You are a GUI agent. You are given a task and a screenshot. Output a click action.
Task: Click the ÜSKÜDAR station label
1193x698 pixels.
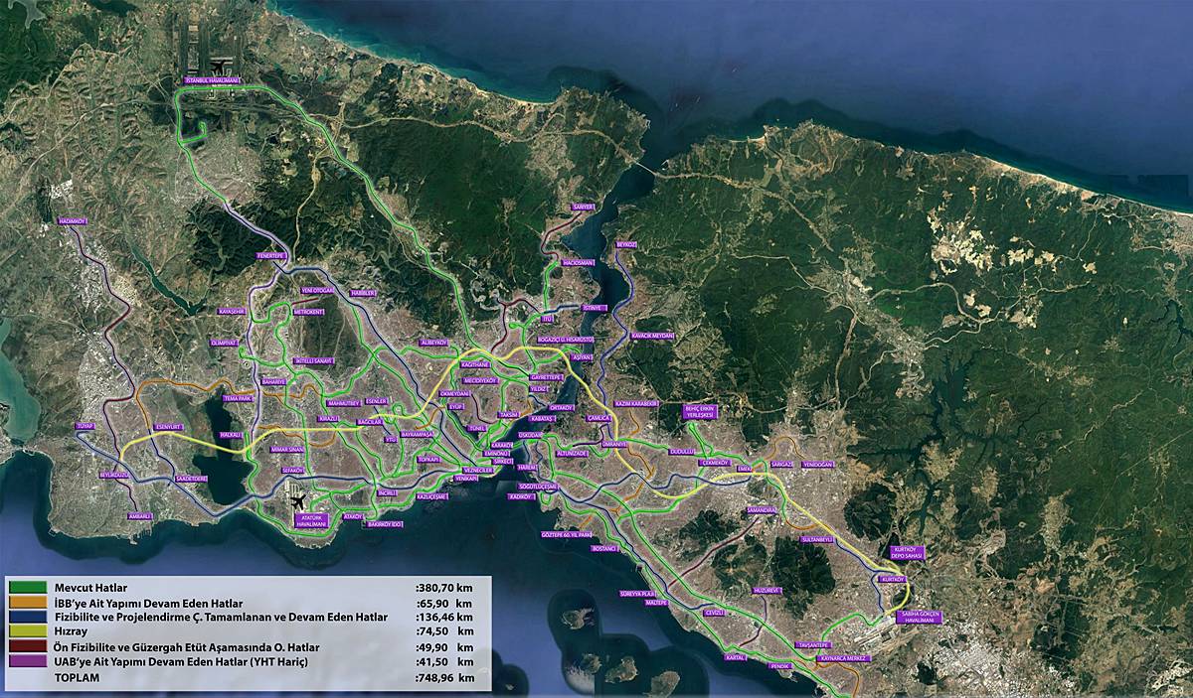tap(530, 435)
